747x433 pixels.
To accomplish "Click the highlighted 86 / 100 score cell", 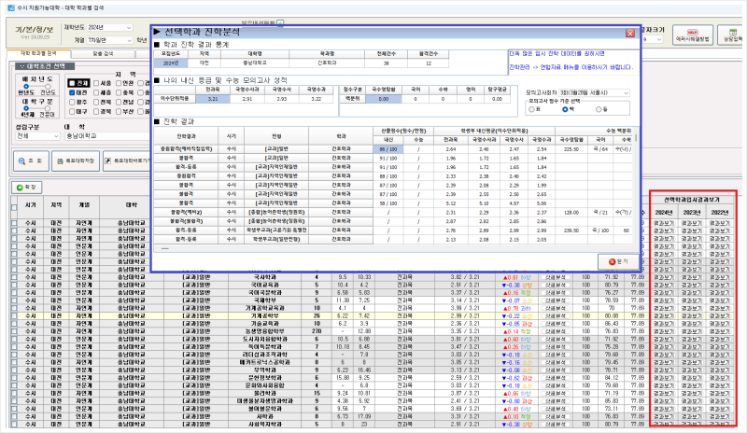I will (388, 149).
